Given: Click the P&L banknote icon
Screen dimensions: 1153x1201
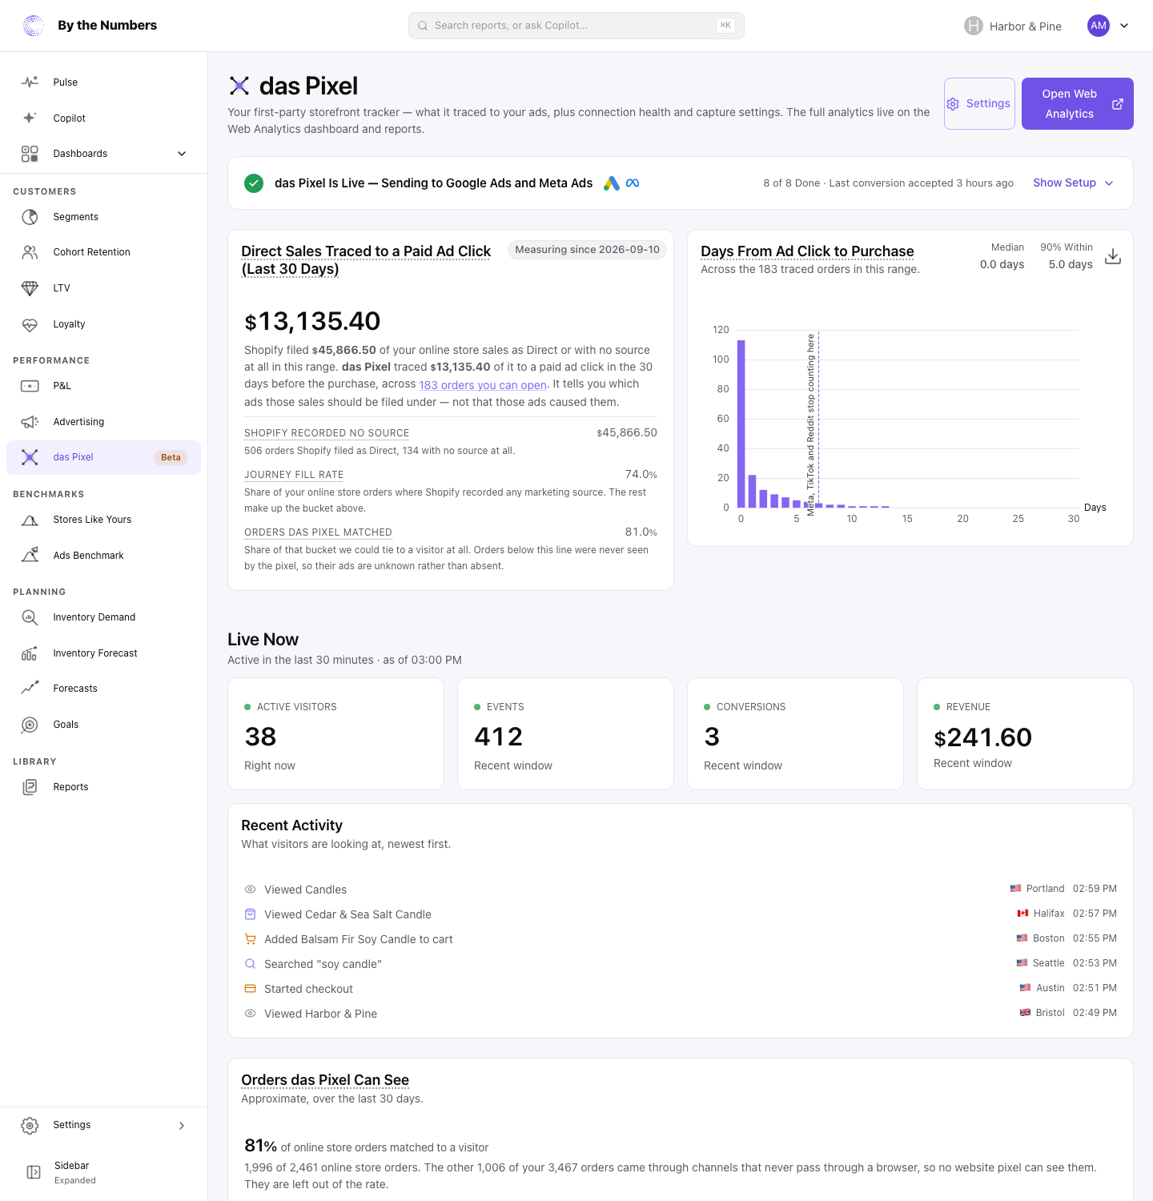Looking at the screenshot, I should pyautogui.click(x=30, y=386).
